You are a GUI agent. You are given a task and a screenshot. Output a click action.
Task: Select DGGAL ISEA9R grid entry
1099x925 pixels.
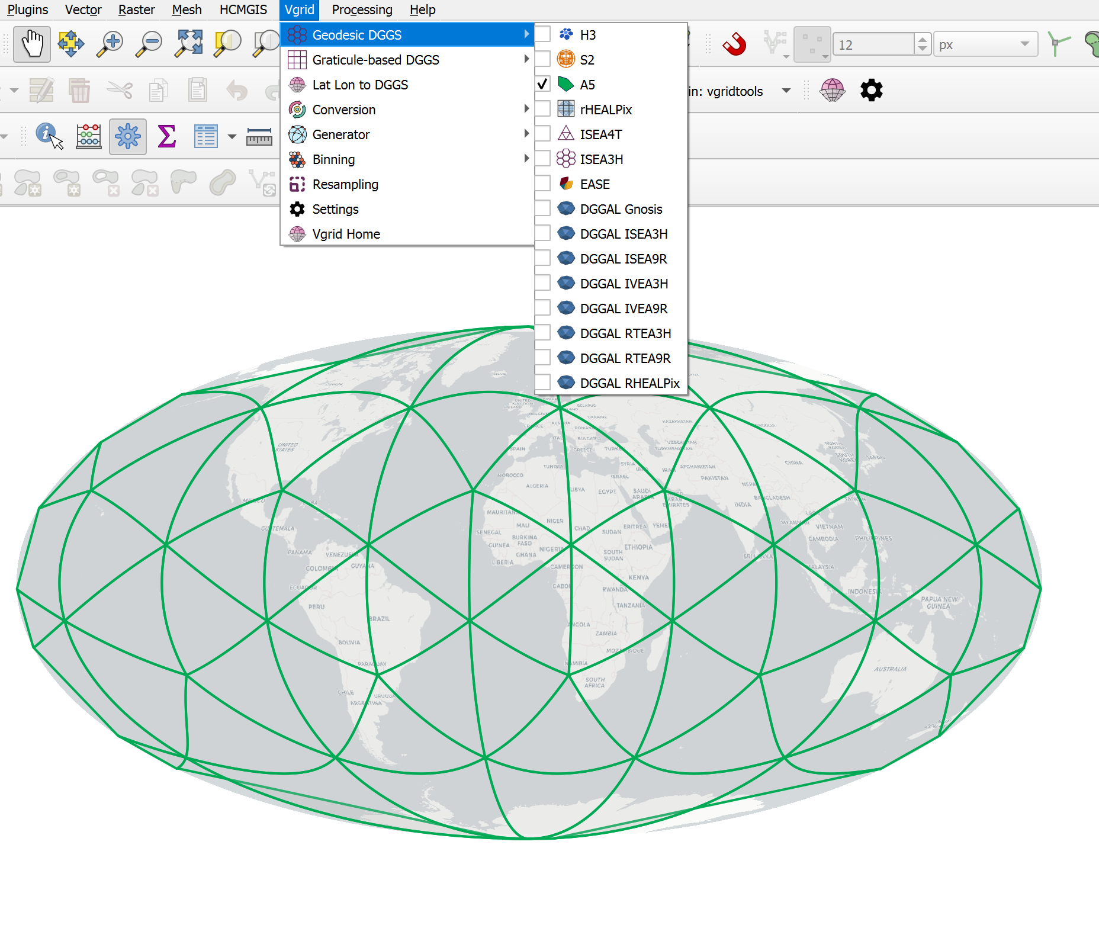pos(611,259)
